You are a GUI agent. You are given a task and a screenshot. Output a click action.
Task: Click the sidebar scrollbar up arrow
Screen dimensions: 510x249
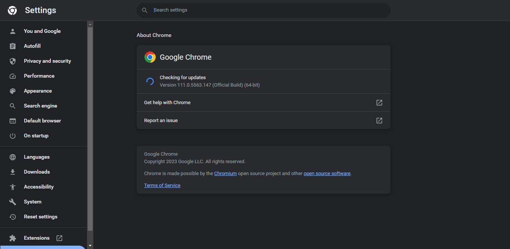[x=90, y=24]
